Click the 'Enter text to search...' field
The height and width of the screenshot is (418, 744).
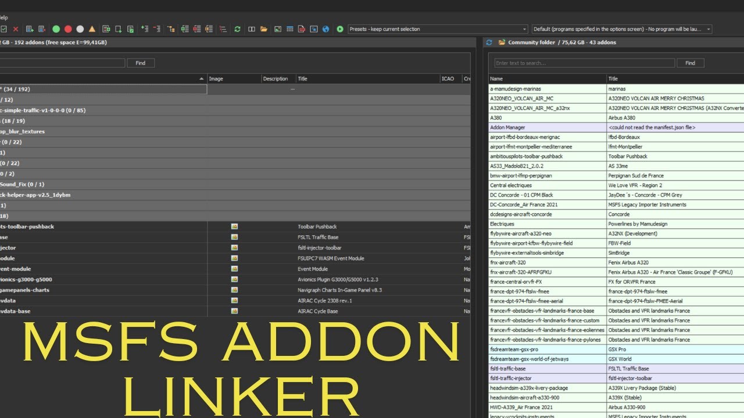pyautogui.click(x=584, y=63)
